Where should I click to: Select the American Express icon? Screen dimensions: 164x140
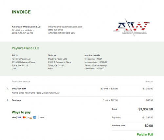pyautogui.click(x=34, y=117)
